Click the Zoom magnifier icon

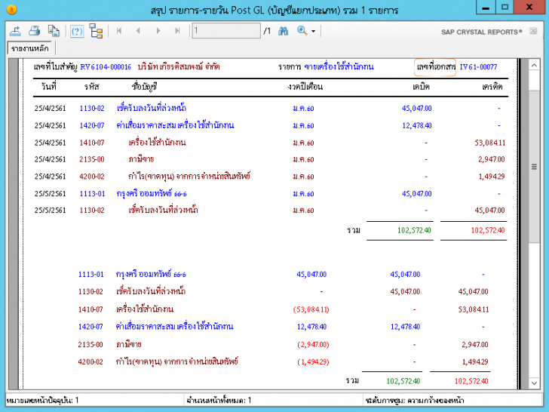(x=302, y=31)
